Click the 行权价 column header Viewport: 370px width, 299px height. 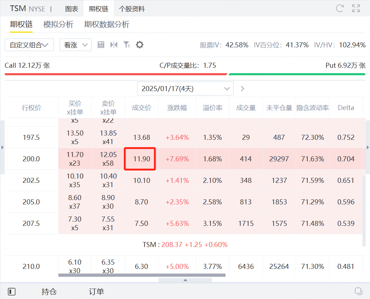[x=32, y=108]
